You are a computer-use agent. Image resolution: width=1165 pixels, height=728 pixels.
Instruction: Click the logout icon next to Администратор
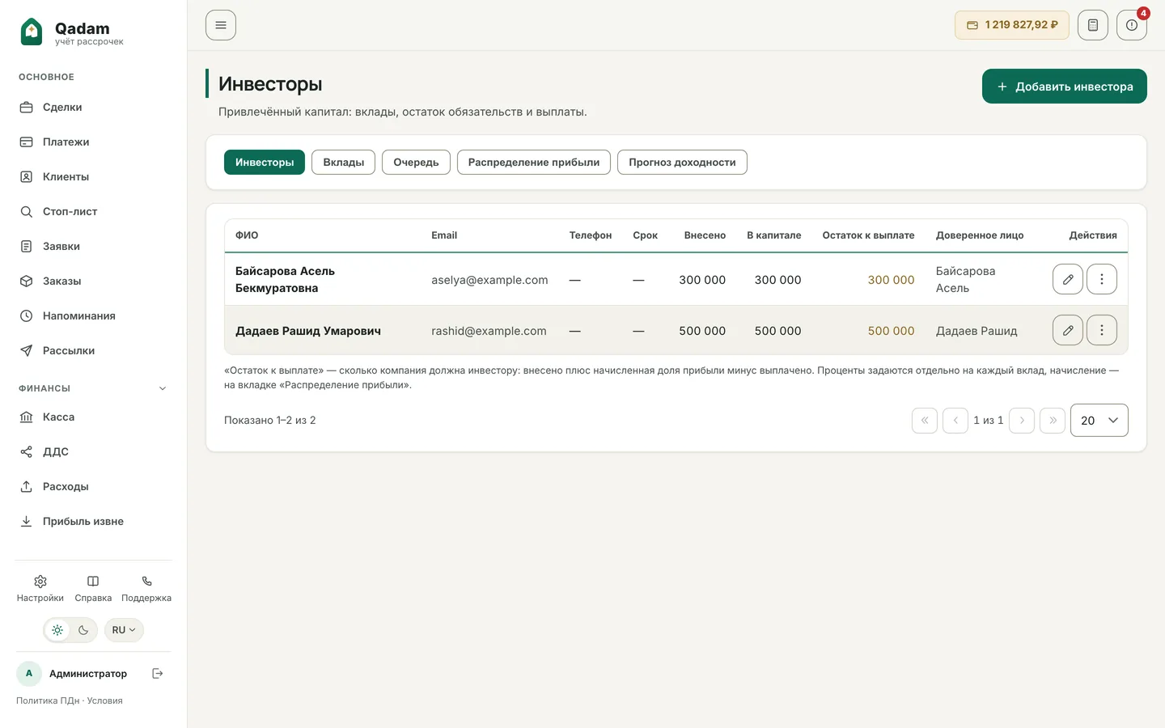(158, 673)
